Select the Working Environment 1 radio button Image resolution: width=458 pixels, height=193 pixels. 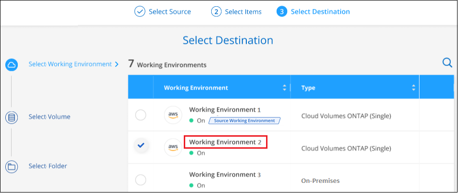click(x=140, y=115)
